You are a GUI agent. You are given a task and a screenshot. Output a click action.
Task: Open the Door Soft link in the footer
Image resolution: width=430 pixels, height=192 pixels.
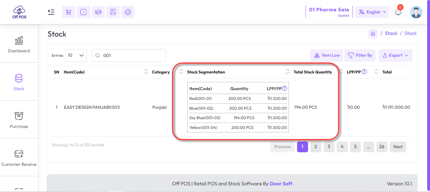click(x=281, y=183)
